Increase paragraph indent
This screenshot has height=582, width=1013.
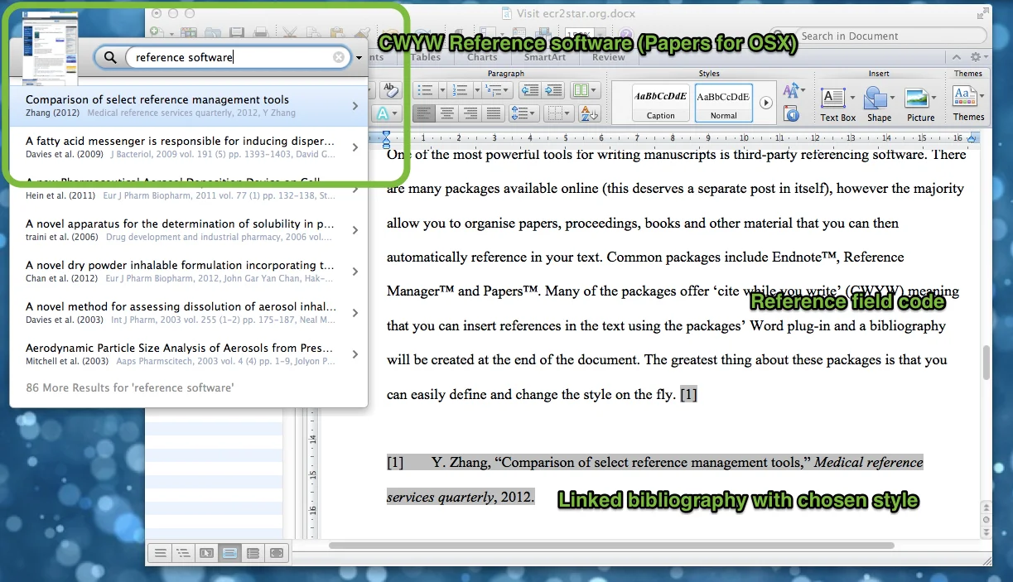(552, 90)
